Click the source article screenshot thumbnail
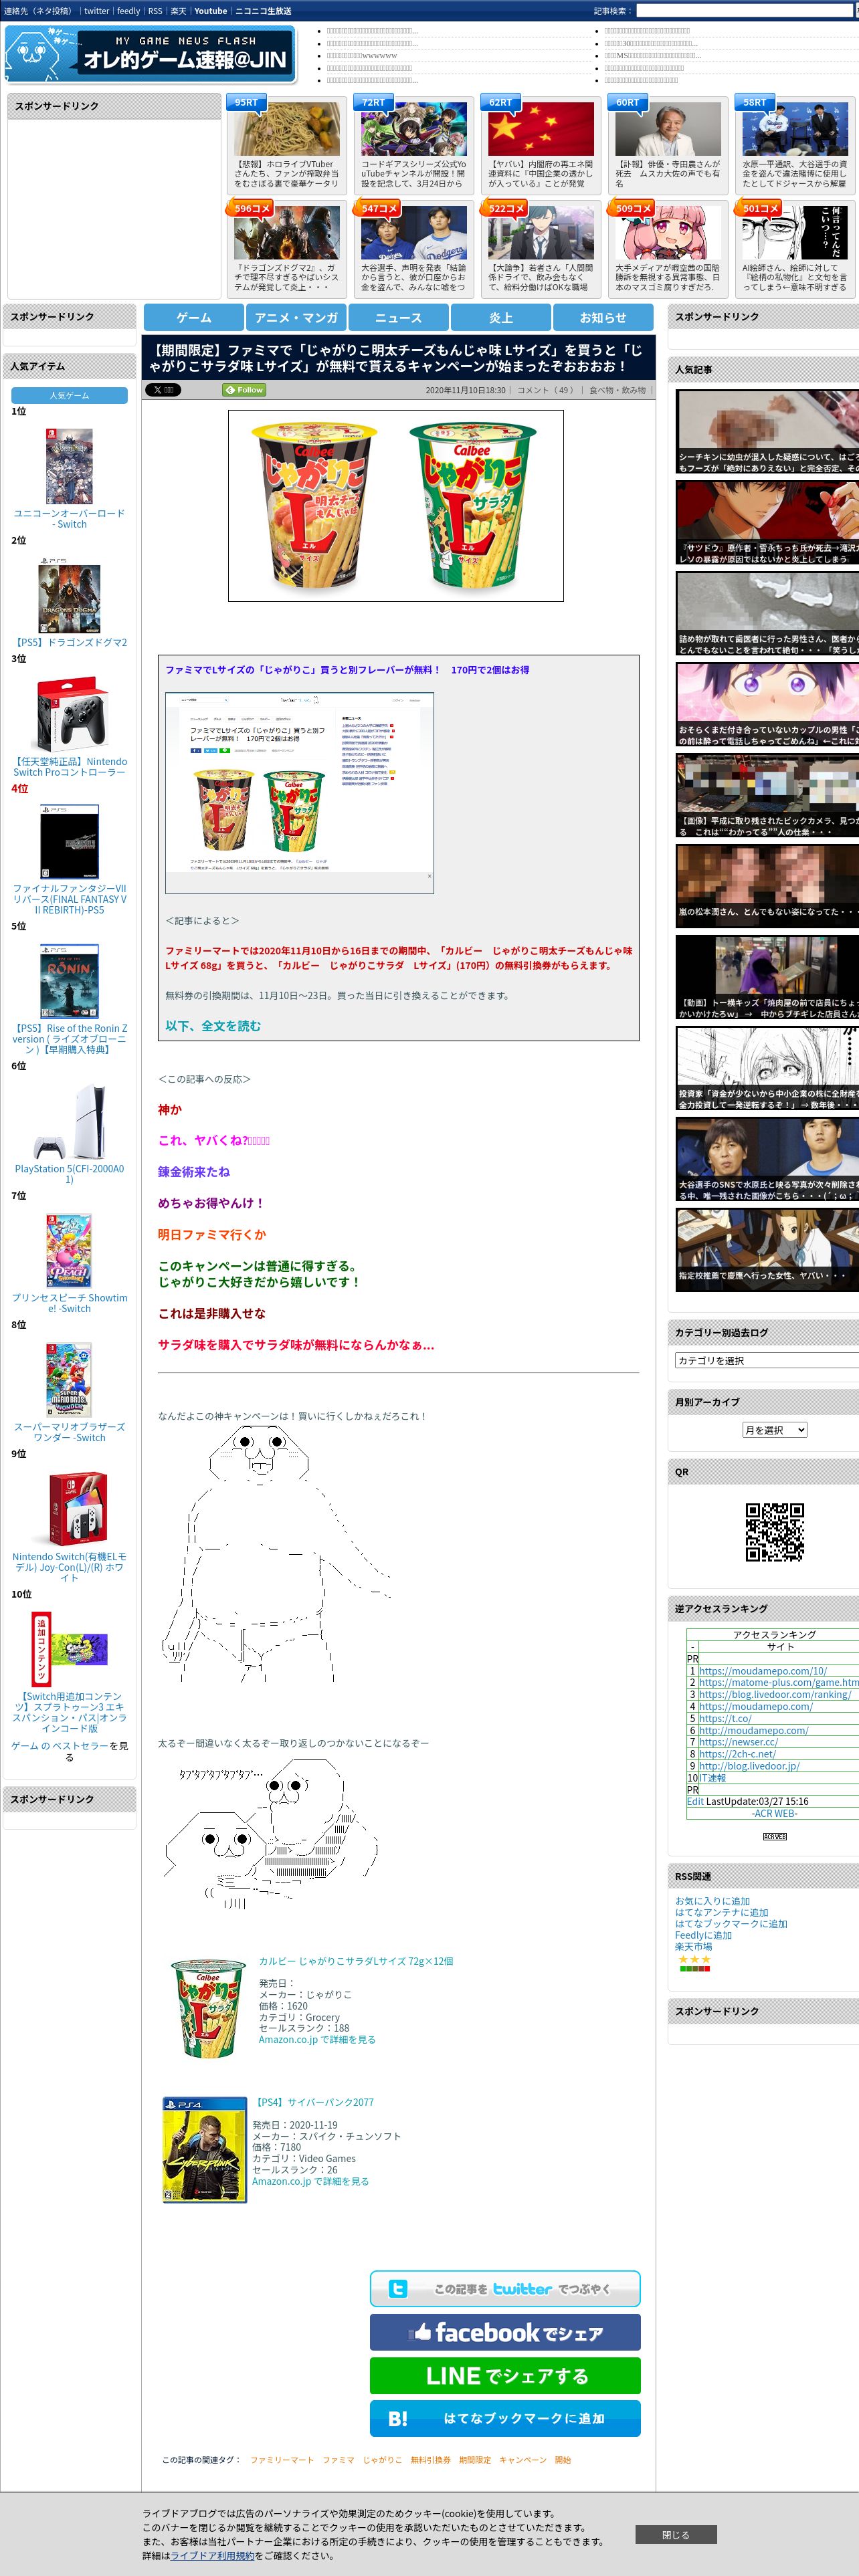This screenshot has height=2576, width=859. point(299,793)
